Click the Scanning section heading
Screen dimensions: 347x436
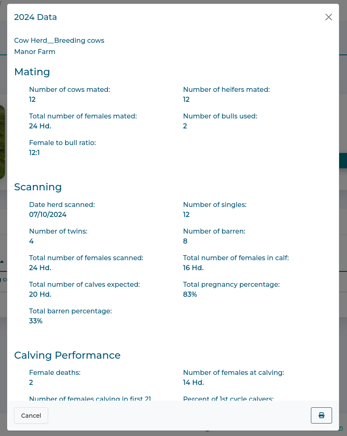[x=38, y=187]
